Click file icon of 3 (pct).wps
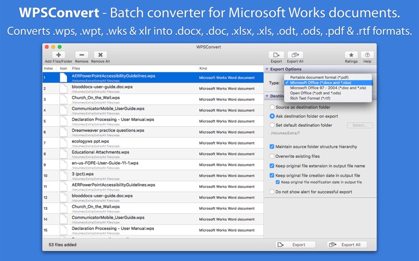The image size is (419, 261). pyautogui.click(x=63, y=176)
